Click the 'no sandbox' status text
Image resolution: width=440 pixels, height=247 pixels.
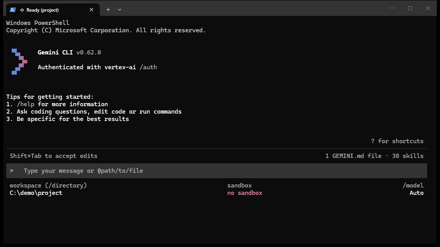pyautogui.click(x=245, y=193)
